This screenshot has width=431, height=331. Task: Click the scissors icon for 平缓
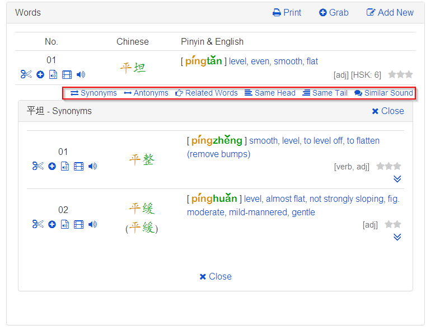[x=38, y=224]
